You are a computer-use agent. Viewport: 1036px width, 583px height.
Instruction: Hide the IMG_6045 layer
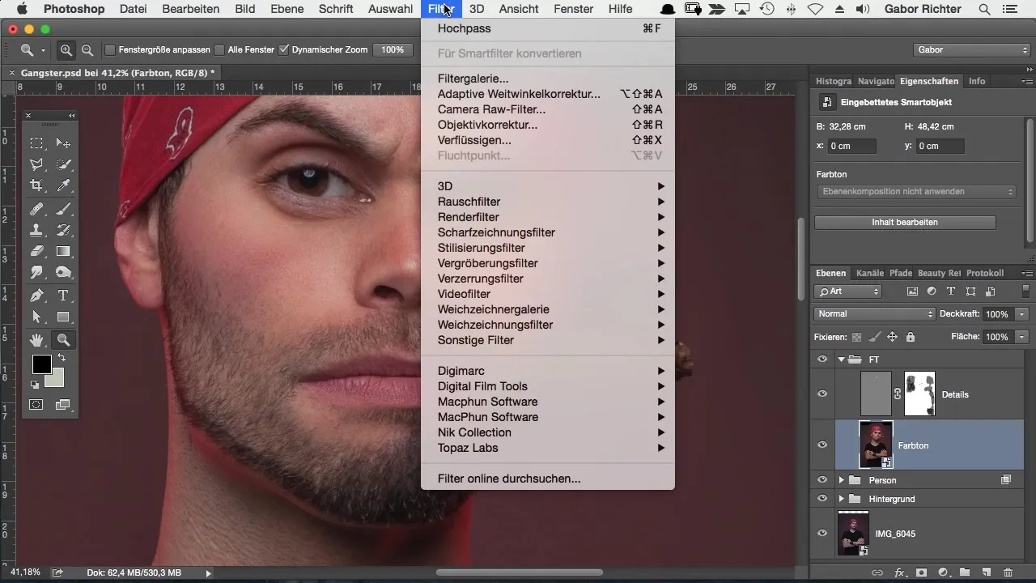click(x=822, y=534)
